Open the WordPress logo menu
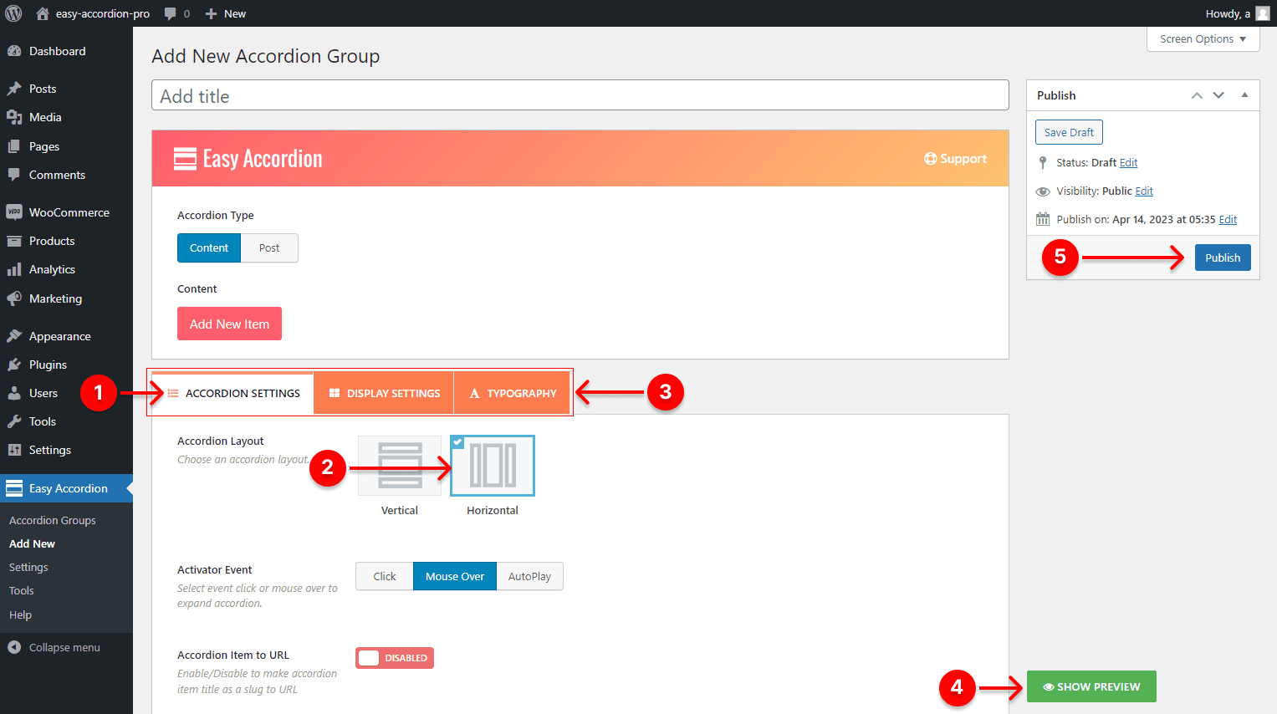The image size is (1277, 714). [13, 13]
